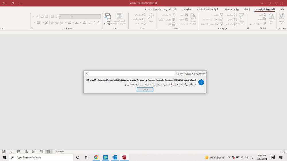This screenshot has height=161, width=287.
Task: Click the Switch Windows (تبديل النوافذ) button
Action: 108,19
